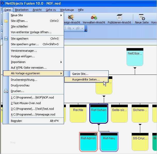Choose Beenden to quit

coord(33,121)
